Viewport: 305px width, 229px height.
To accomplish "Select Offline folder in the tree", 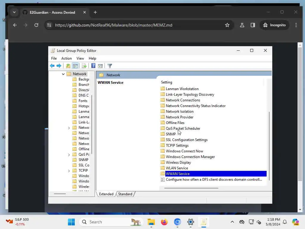I will [84, 149].
